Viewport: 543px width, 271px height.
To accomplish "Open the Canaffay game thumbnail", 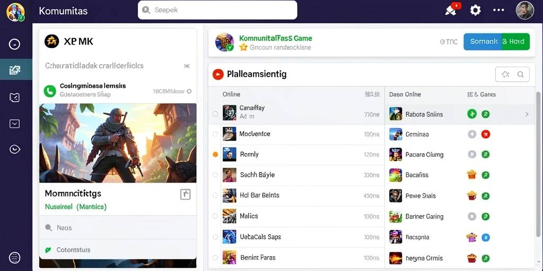I will (x=229, y=112).
